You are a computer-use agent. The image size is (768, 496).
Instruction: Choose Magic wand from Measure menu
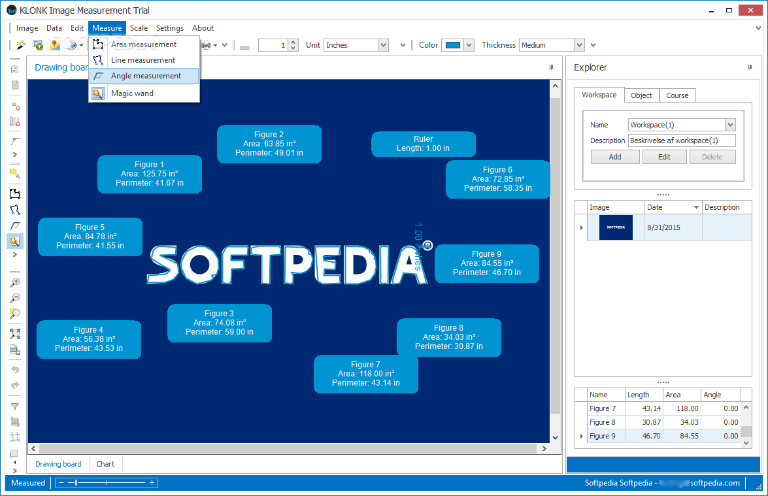(144, 93)
